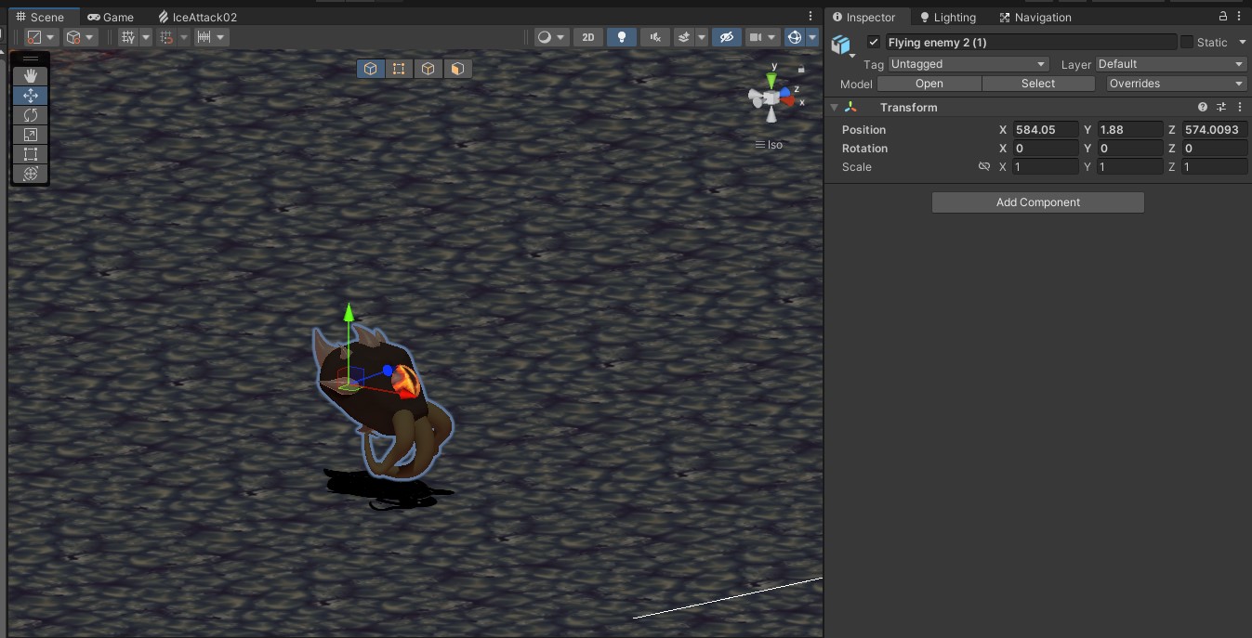Click the Add Component button
The height and width of the screenshot is (638, 1252).
click(1037, 202)
